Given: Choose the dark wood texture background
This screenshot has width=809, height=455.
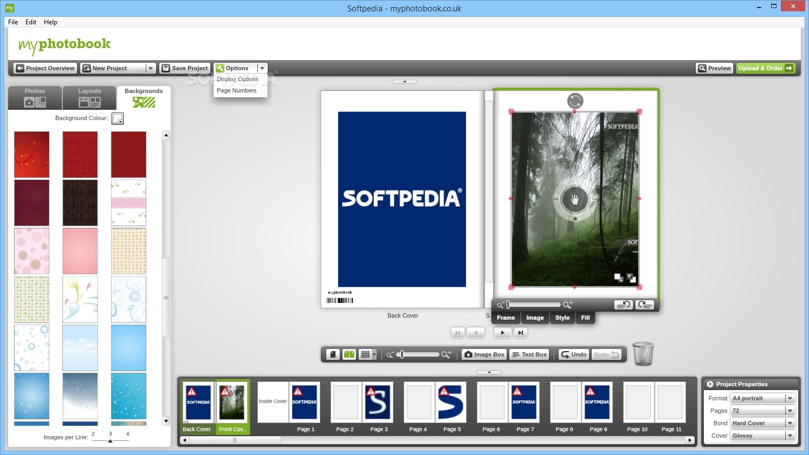Looking at the screenshot, I should pyautogui.click(x=80, y=203).
